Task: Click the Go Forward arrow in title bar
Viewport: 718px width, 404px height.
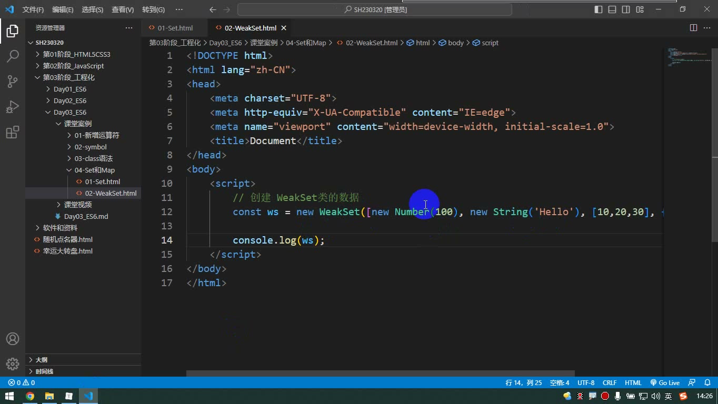Action: click(x=227, y=9)
